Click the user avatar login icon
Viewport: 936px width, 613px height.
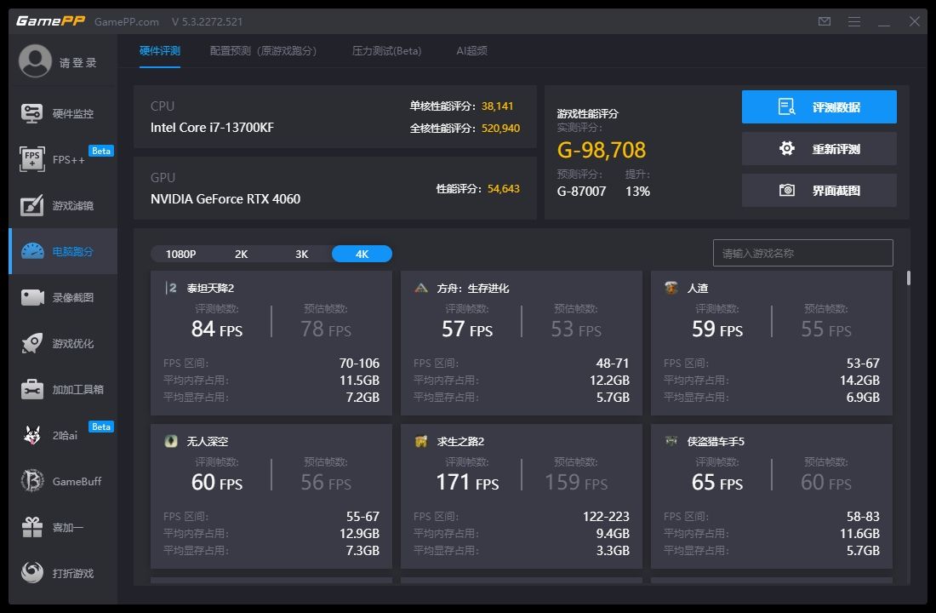coord(35,61)
